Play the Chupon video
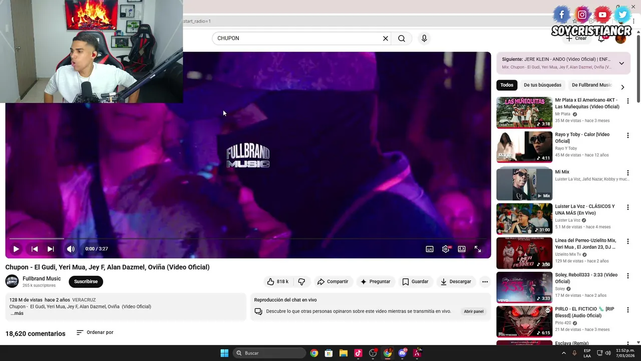The height and width of the screenshot is (361, 641). click(16, 249)
